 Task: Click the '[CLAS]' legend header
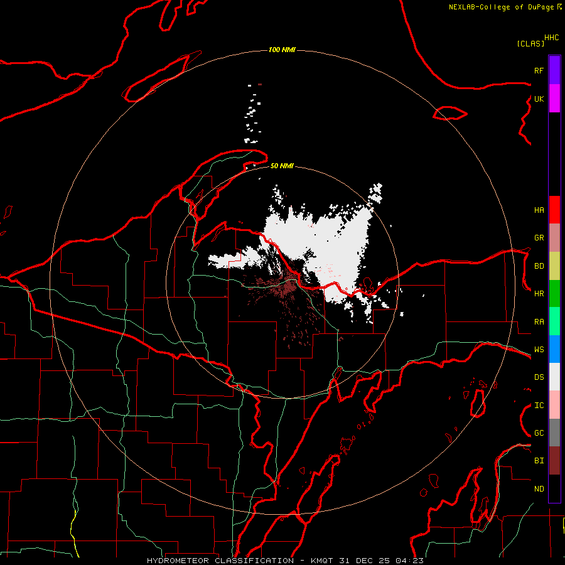530,43
